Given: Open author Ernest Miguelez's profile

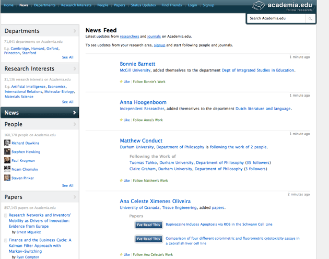Looking at the screenshot, I should pyautogui.click(x=29, y=232).
